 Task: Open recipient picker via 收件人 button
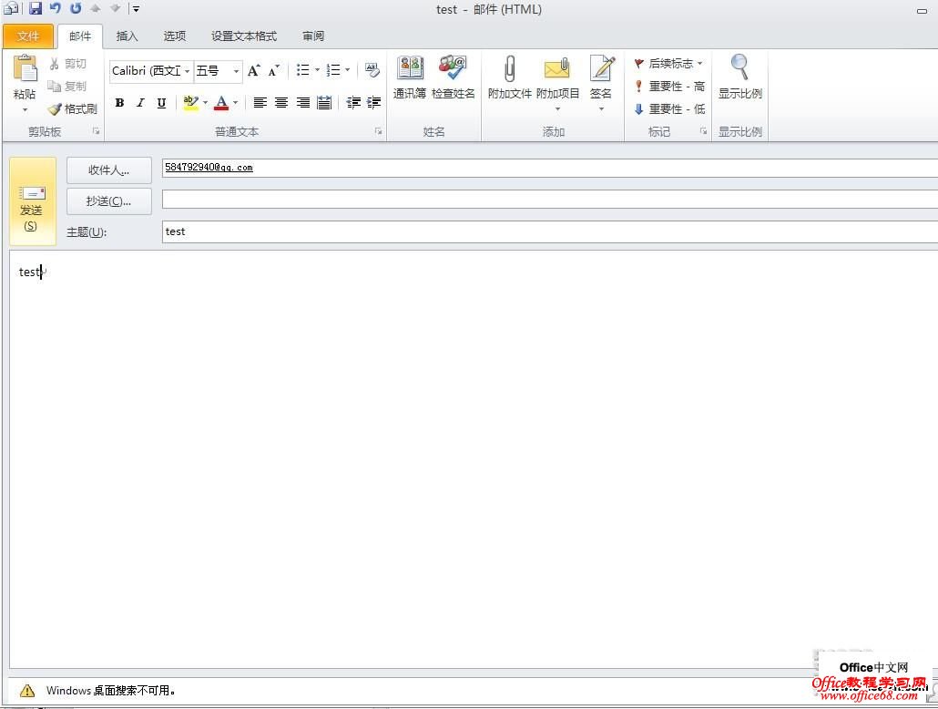point(108,170)
